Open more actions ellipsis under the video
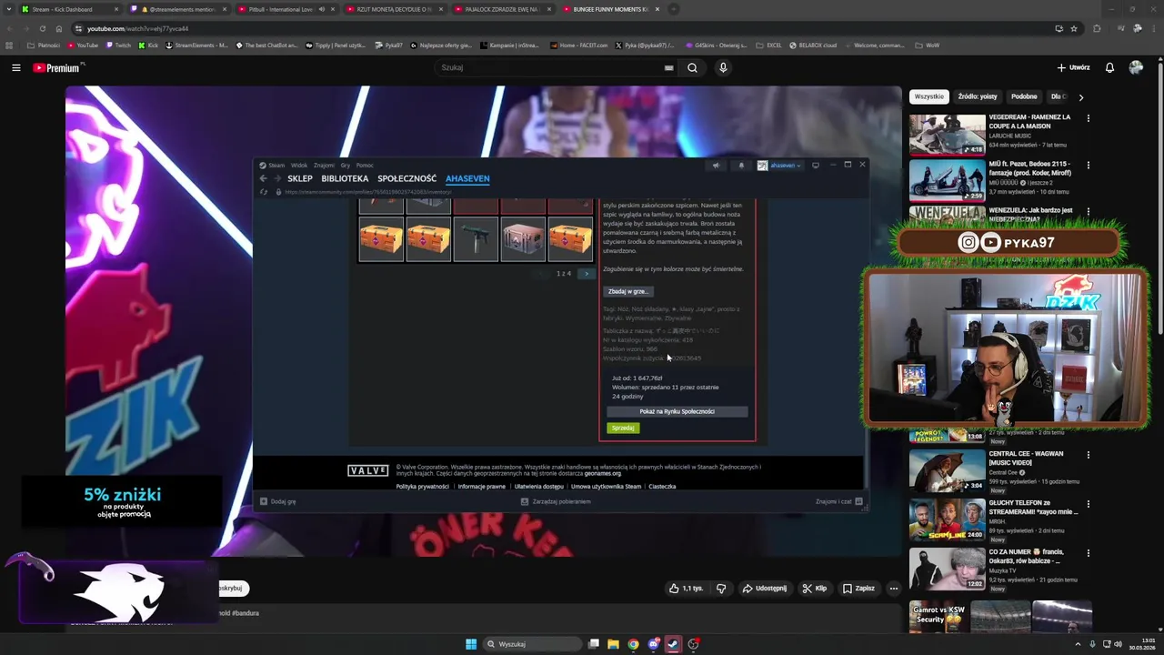 [x=893, y=589]
